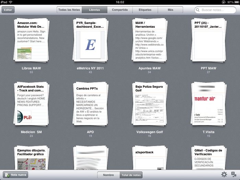This screenshot has width=240, height=180.
Task: Tap the Editar button
Action: [8, 10]
